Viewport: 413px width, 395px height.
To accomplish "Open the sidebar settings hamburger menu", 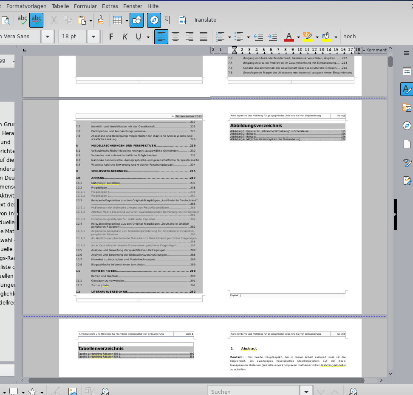I will tap(407, 53).
